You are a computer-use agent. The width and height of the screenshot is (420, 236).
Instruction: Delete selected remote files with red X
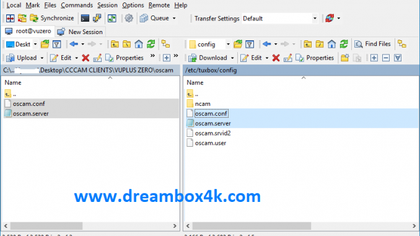[276, 58]
